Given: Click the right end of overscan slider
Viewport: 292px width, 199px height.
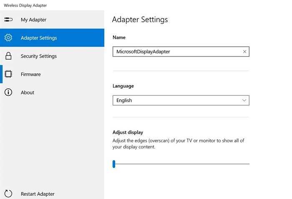Looking at the screenshot, I should 249,164.
